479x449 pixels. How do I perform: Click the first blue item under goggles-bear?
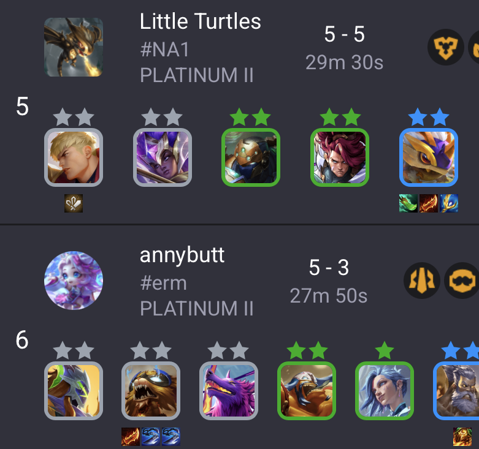pyautogui.click(x=151, y=437)
